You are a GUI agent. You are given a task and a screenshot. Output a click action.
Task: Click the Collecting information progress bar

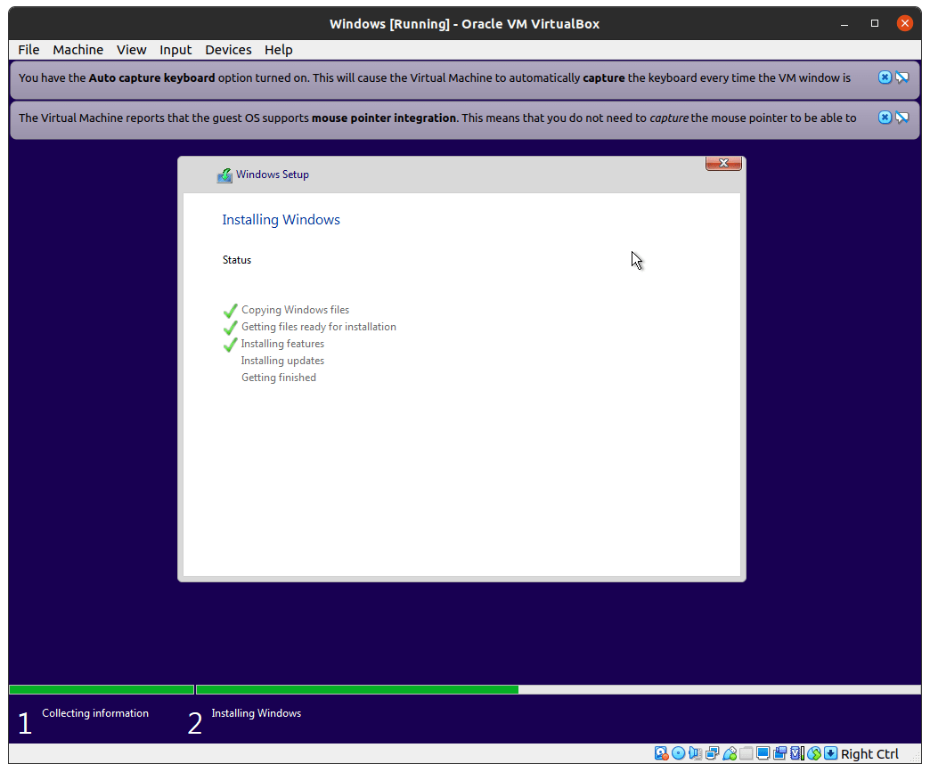click(x=102, y=689)
